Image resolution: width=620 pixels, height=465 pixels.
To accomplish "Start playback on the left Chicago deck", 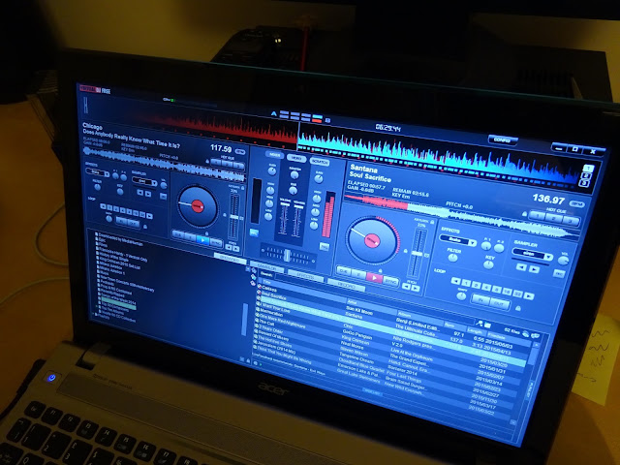I will [202, 239].
